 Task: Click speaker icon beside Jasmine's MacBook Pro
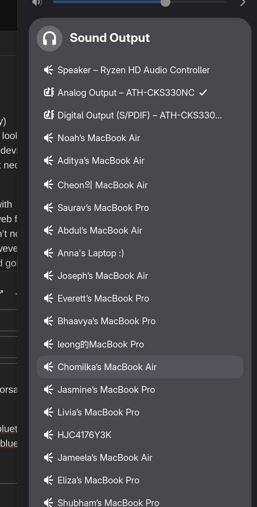coord(49,390)
